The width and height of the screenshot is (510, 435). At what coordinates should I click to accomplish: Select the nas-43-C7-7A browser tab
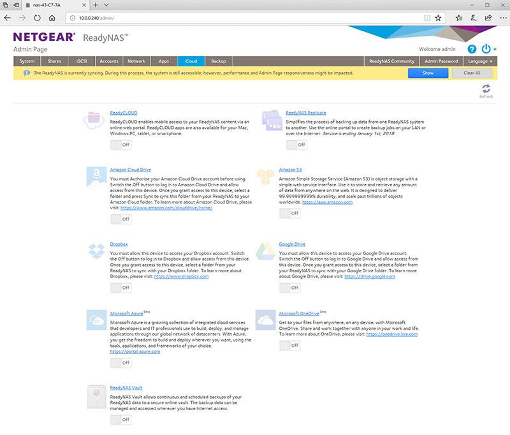(x=56, y=5)
